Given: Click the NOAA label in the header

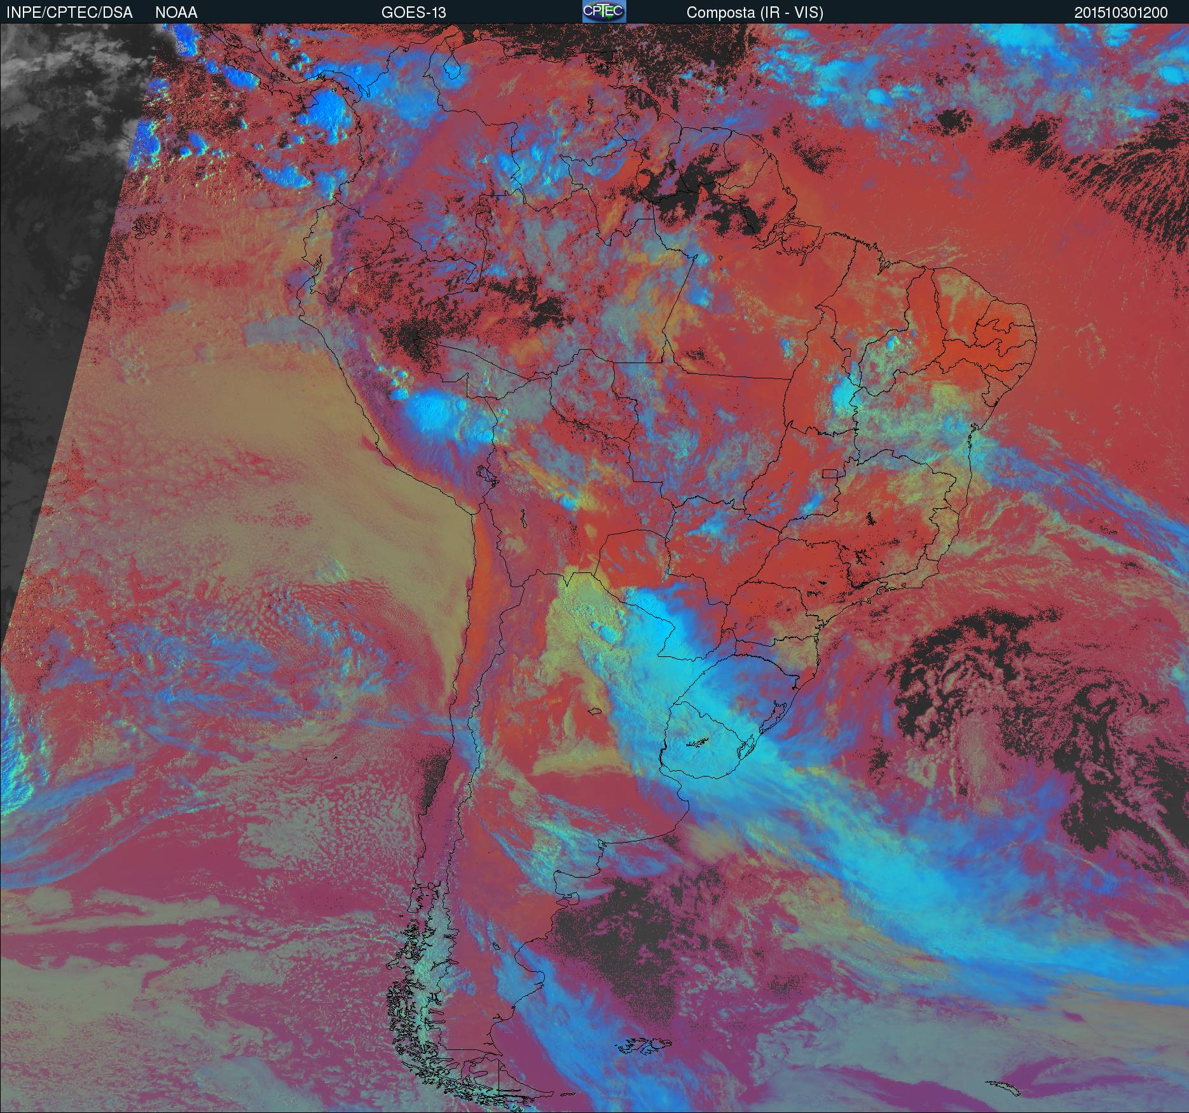Looking at the screenshot, I should coord(176,13).
